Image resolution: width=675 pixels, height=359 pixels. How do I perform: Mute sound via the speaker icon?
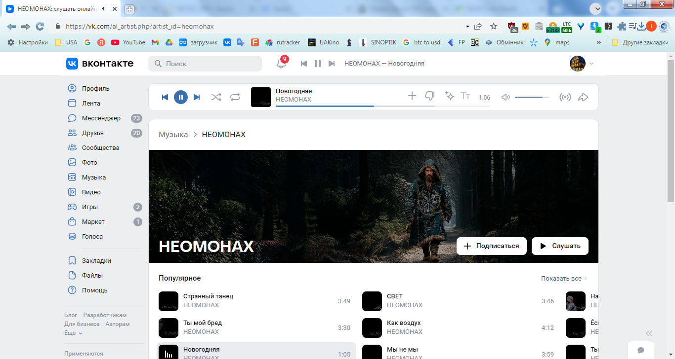pos(506,97)
